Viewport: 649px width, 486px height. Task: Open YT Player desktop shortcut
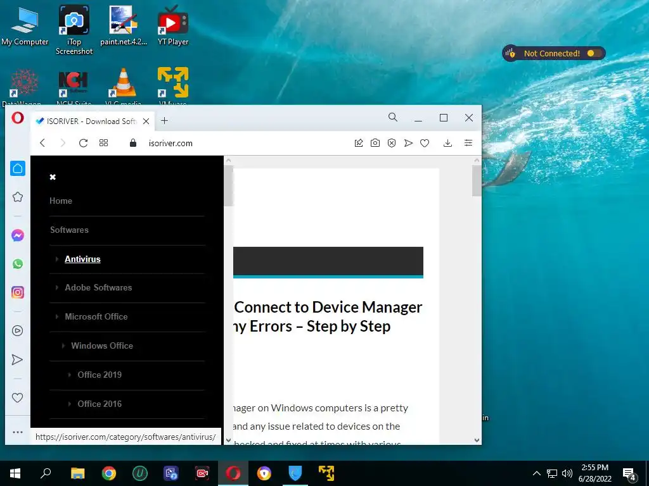(173, 26)
